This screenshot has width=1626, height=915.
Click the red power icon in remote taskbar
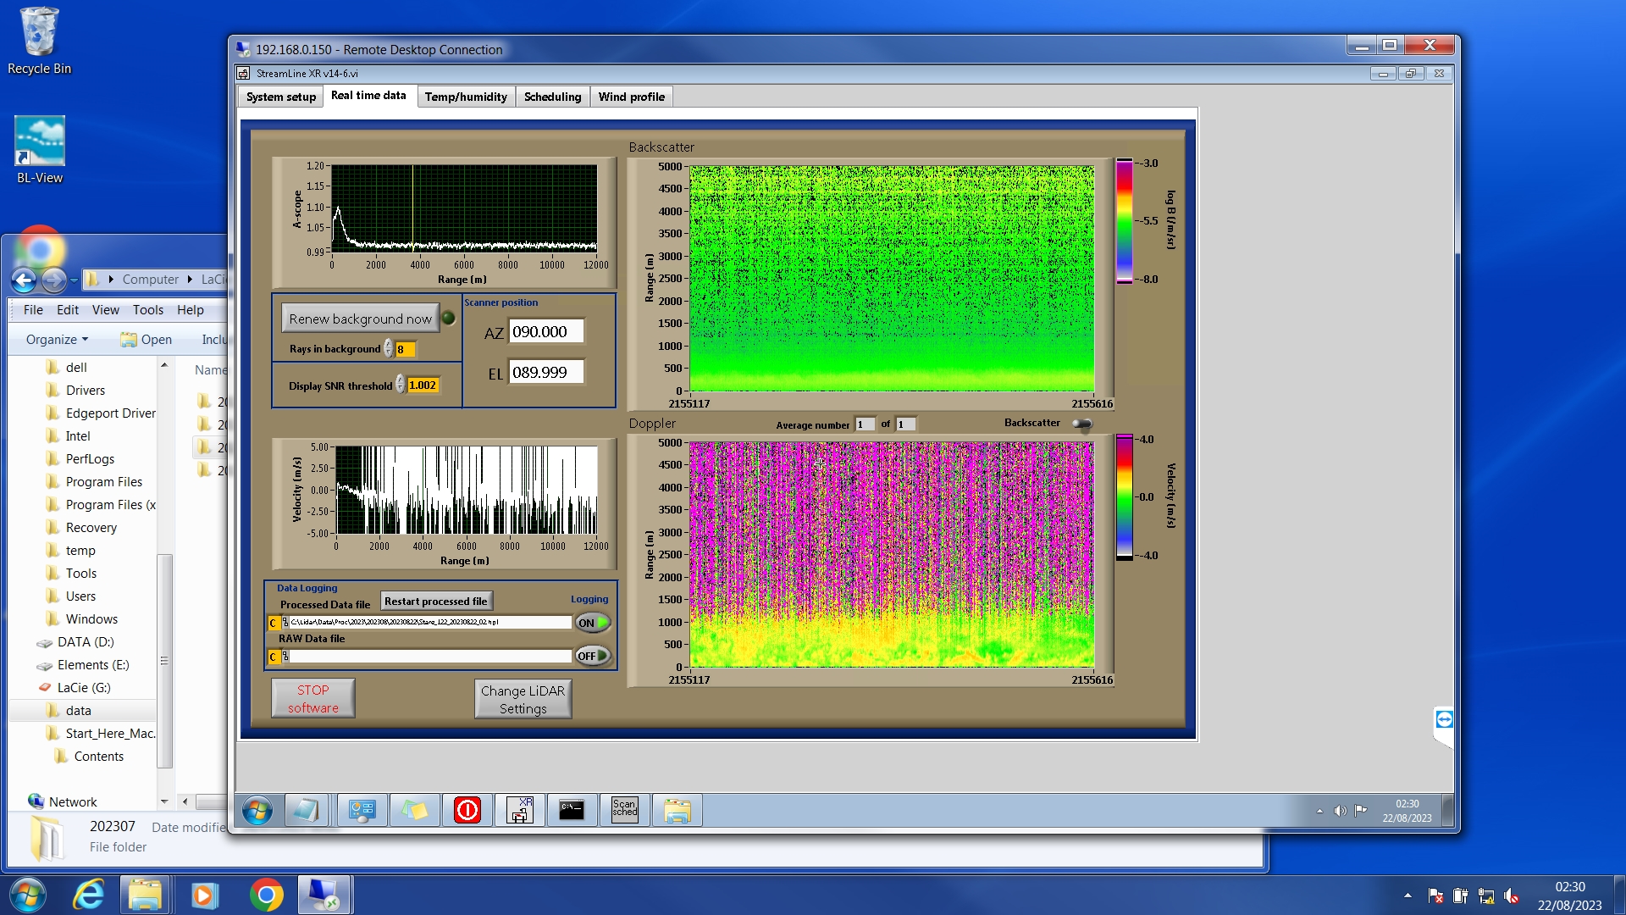click(x=467, y=810)
